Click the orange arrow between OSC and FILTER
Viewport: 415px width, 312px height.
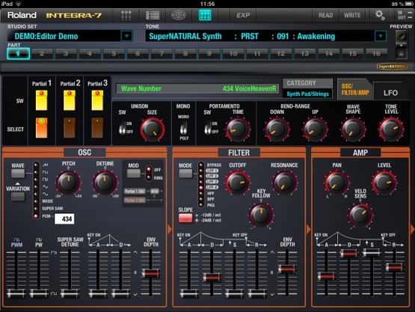tap(170, 229)
